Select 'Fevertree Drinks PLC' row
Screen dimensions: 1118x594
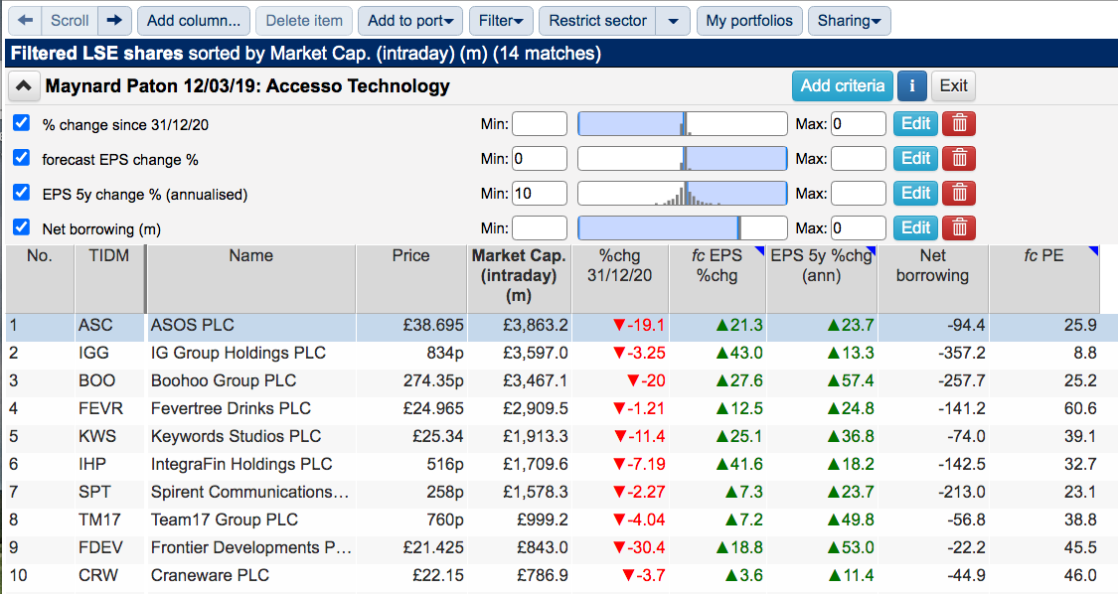559,408
